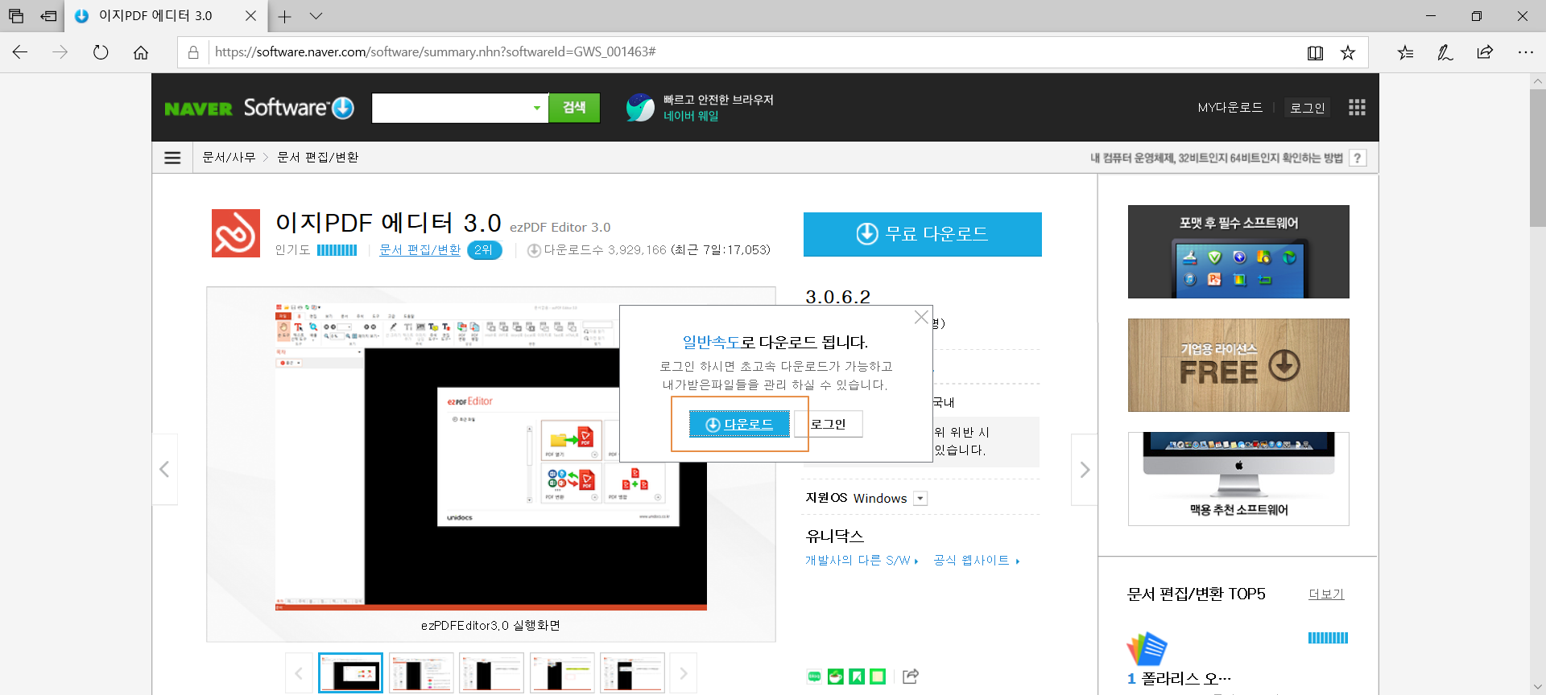Share via green square memo icon

(878, 676)
